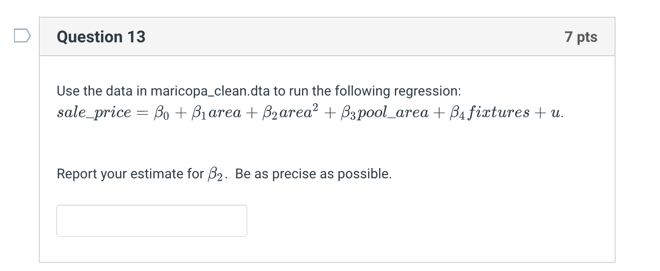Click the Question 13 title text
Viewport: 660px width, 271px height.
pyautogui.click(x=100, y=37)
